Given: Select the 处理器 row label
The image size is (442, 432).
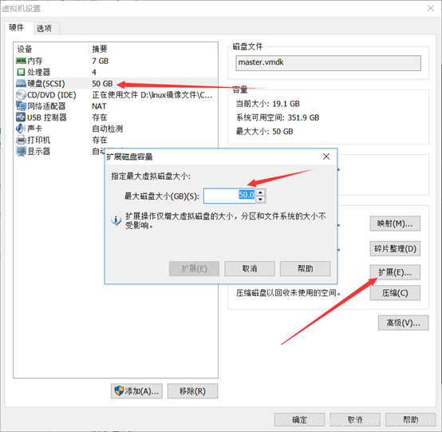Looking at the screenshot, I should click(39, 72).
